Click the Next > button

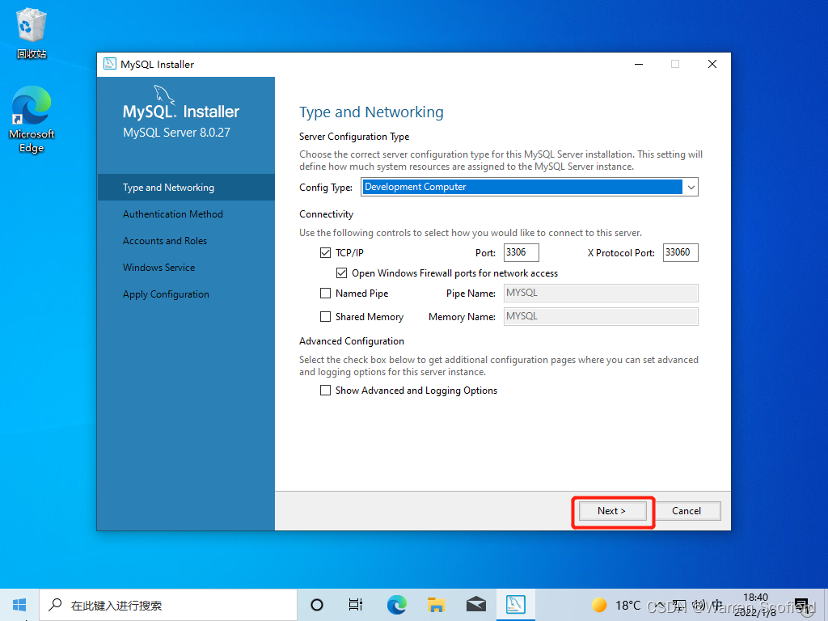613,511
